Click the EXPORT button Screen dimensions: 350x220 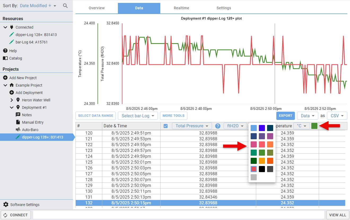[x=286, y=116]
